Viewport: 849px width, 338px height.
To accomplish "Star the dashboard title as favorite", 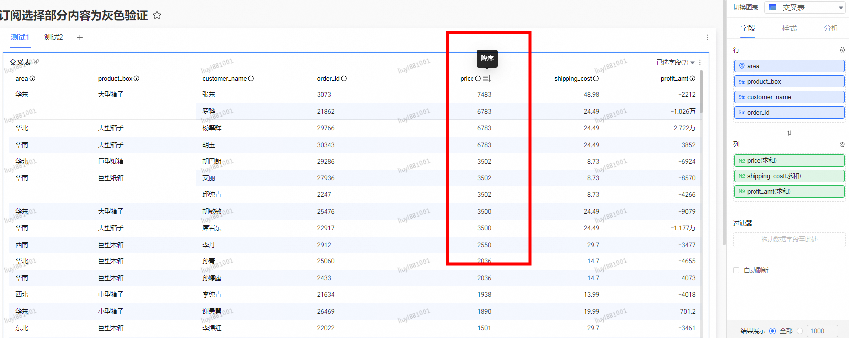I will tap(157, 15).
